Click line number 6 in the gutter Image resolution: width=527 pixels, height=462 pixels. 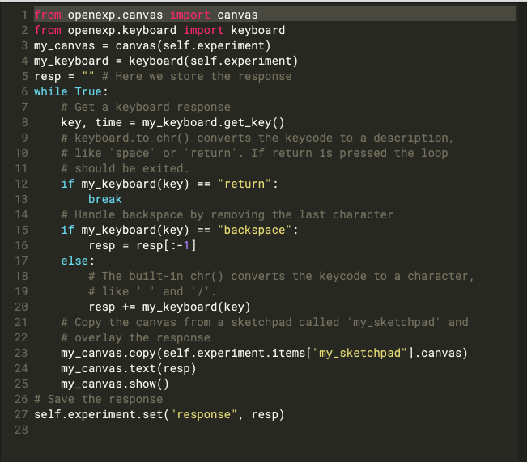(24, 91)
